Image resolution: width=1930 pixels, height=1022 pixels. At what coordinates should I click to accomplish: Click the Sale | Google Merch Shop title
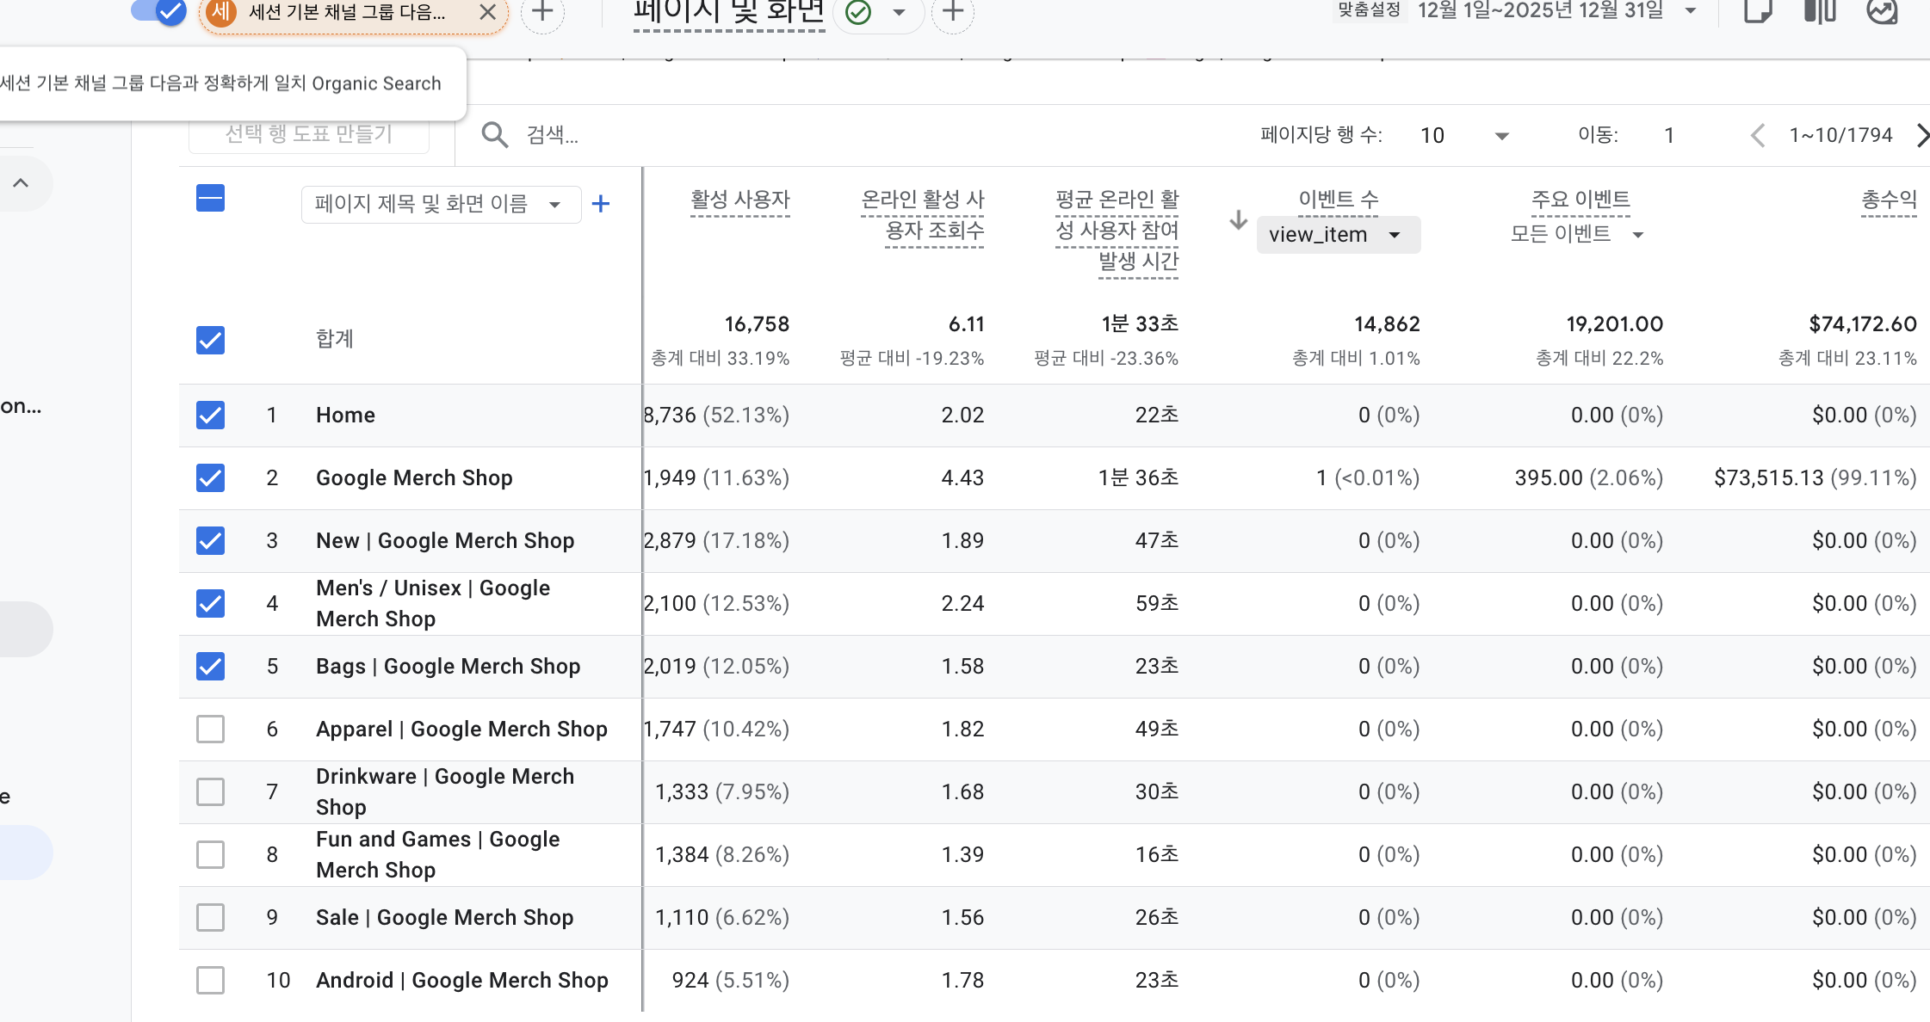pos(444,917)
